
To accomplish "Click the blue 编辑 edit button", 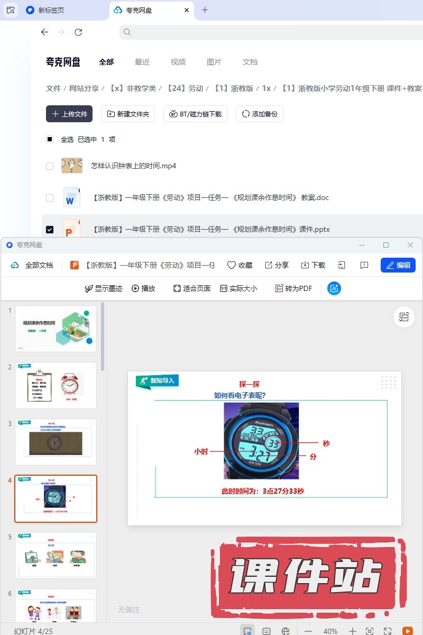I will (398, 265).
